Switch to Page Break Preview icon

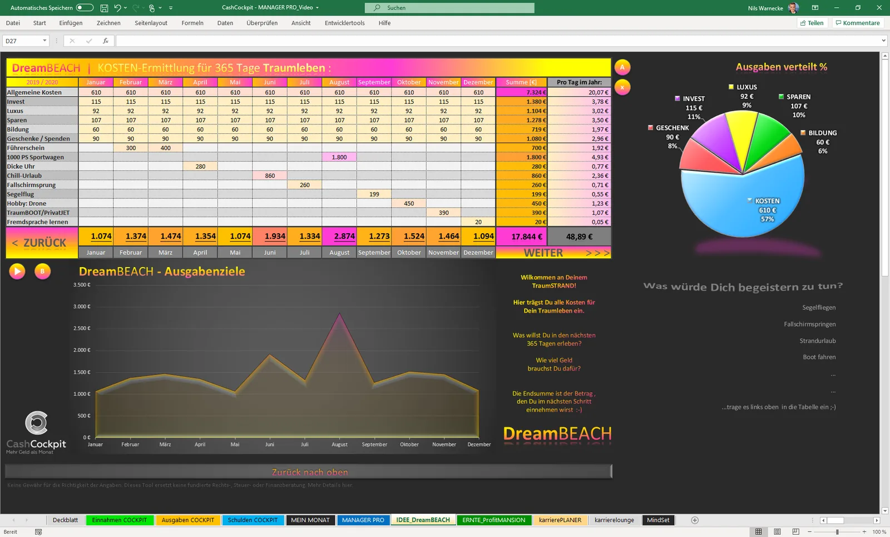(x=796, y=532)
